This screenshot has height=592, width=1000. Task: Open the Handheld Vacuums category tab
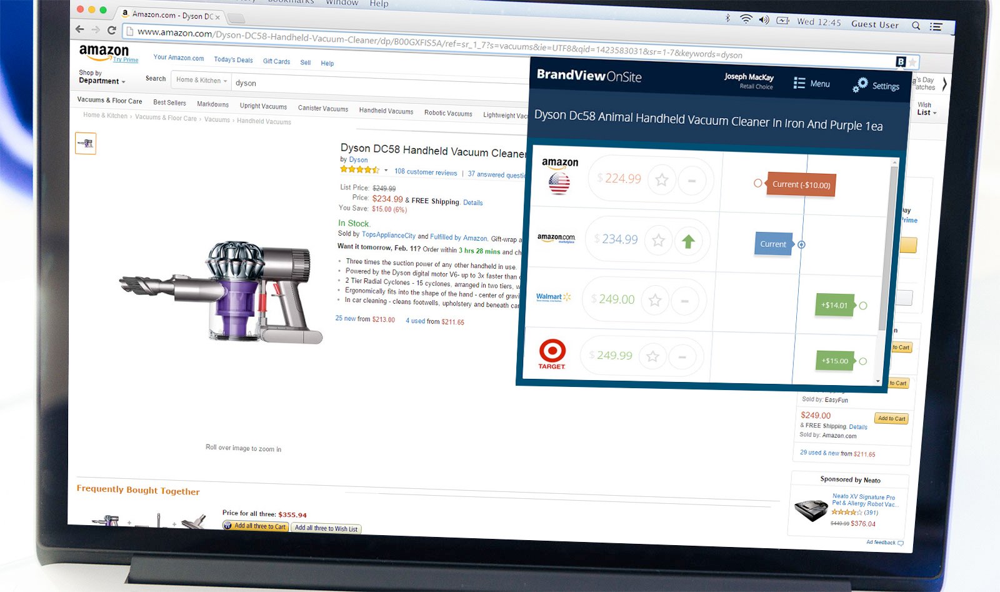(386, 111)
